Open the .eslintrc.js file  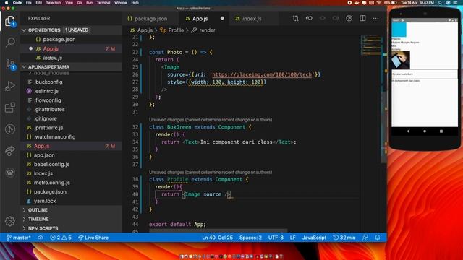coord(71,91)
